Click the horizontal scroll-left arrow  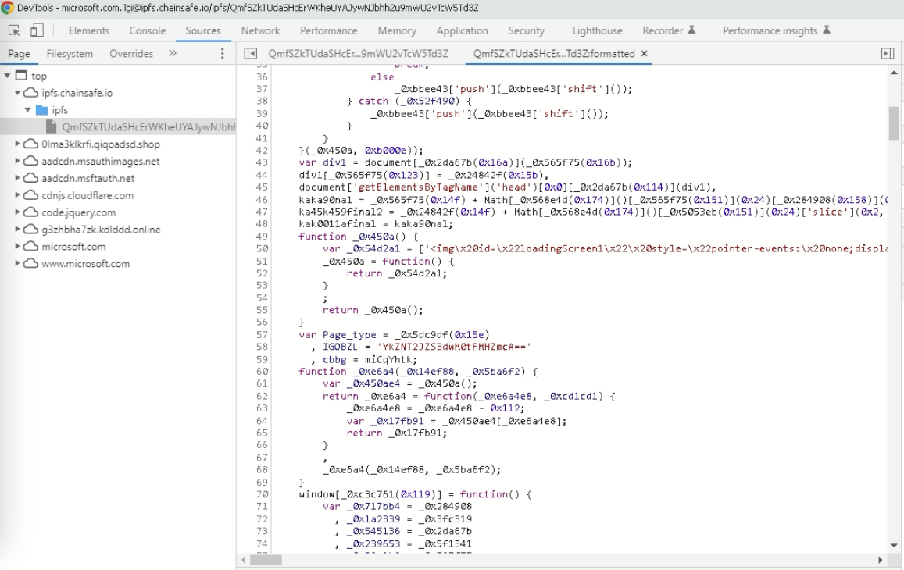(x=243, y=560)
